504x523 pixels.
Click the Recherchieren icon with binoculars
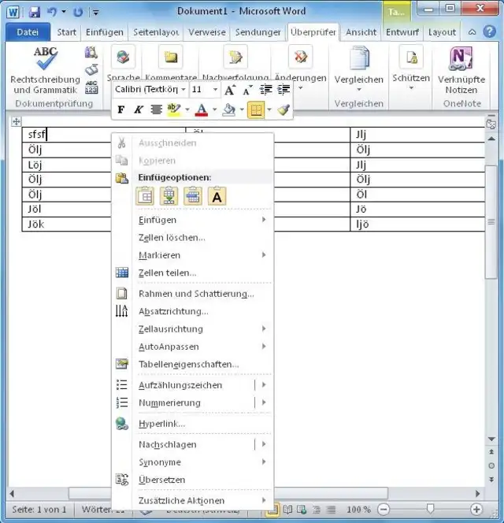point(91,52)
